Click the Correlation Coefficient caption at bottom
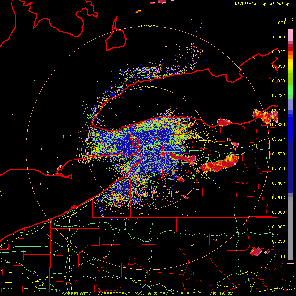This screenshot has height=296, width=296. (148, 294)
